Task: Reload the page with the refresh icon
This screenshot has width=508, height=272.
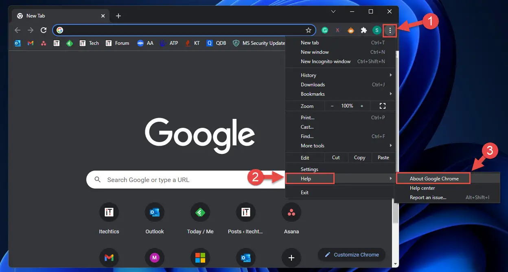Action: pos(44,30)
